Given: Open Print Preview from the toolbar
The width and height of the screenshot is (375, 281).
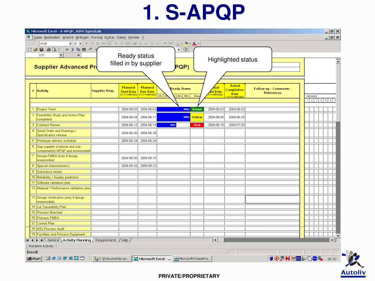Looking at the screenshot, I should point(54,49).
